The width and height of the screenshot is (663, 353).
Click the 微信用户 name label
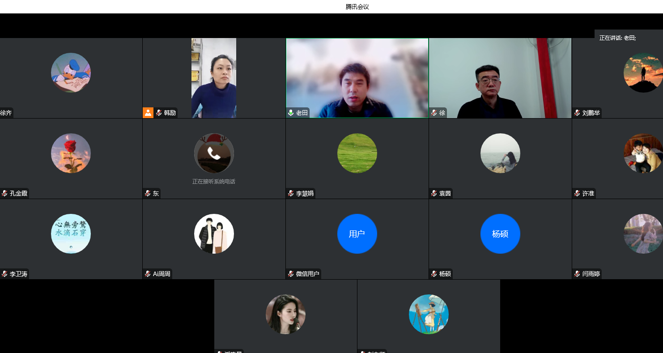307,274
